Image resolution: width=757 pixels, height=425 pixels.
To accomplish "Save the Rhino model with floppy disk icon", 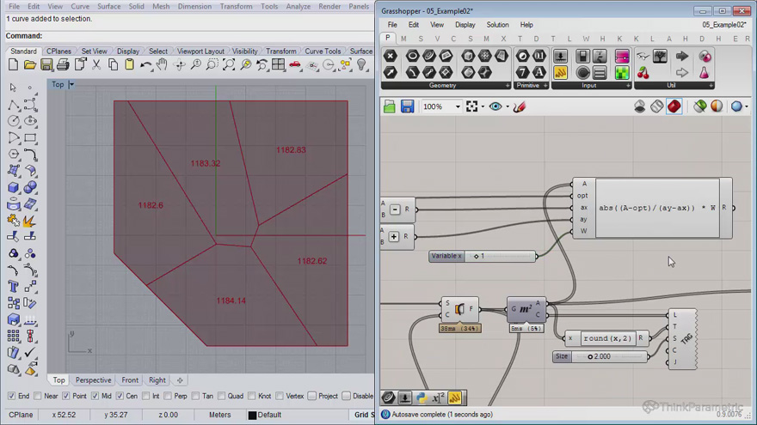I will [46, 64].
